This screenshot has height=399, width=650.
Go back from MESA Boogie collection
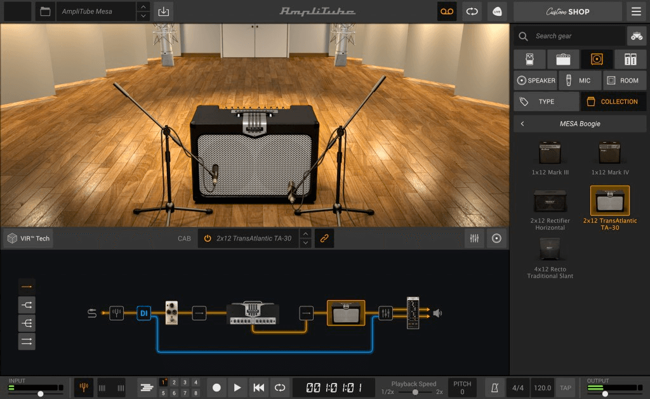(522, 124)
